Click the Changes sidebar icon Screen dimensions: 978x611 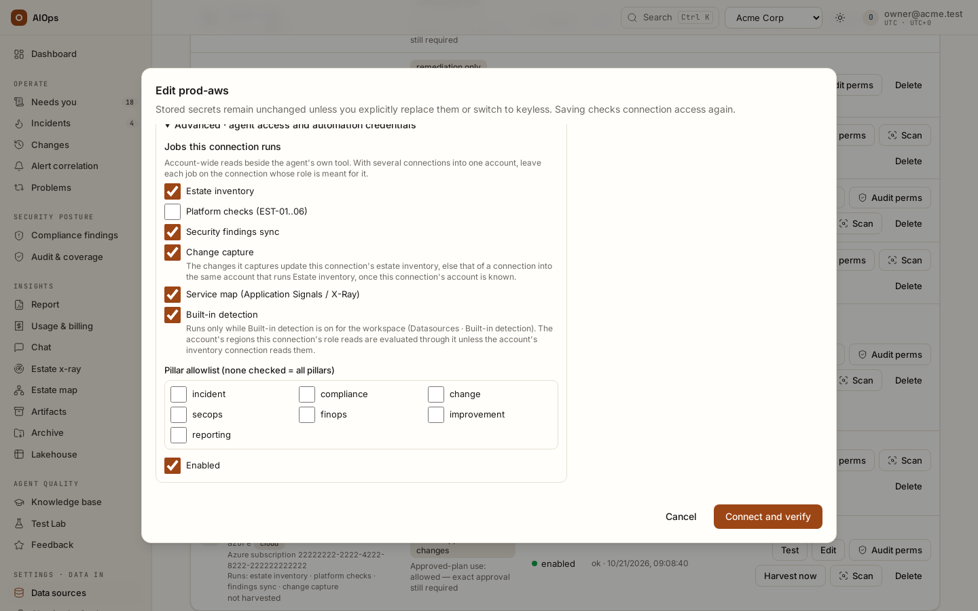click(x=19, y=145)
